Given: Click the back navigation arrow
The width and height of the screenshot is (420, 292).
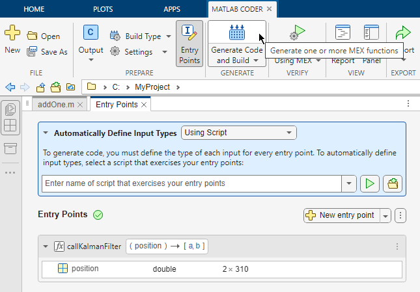Looking at the screenshot, I should pos(10,86).
